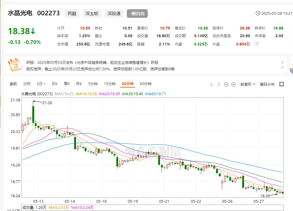This screenshot has height=211, width=293.
Task: Click the 总市值 value 255.6亿
Action: point(83,44)
